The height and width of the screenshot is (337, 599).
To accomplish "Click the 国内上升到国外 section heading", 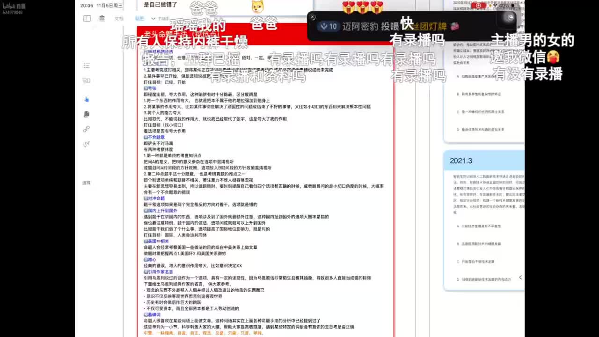I will (160, 211).
